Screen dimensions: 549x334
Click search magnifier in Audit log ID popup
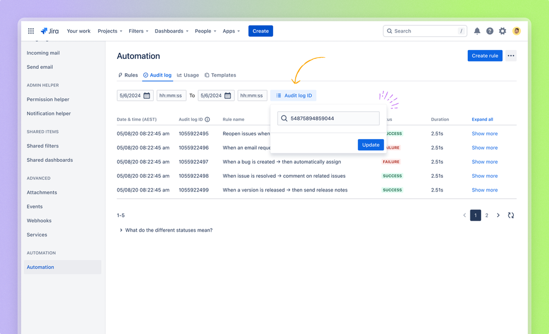click(x=284, y=118)
